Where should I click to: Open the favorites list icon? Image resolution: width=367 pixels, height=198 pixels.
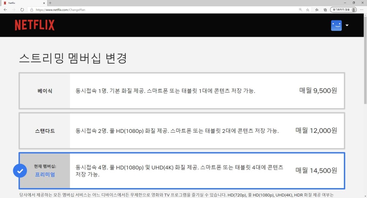point(317,10)
